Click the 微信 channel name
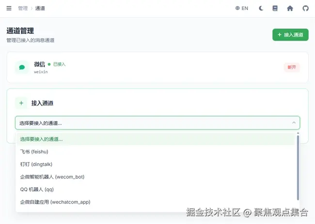The height and width of the screenshot is (224, 315). coord(39,64)
